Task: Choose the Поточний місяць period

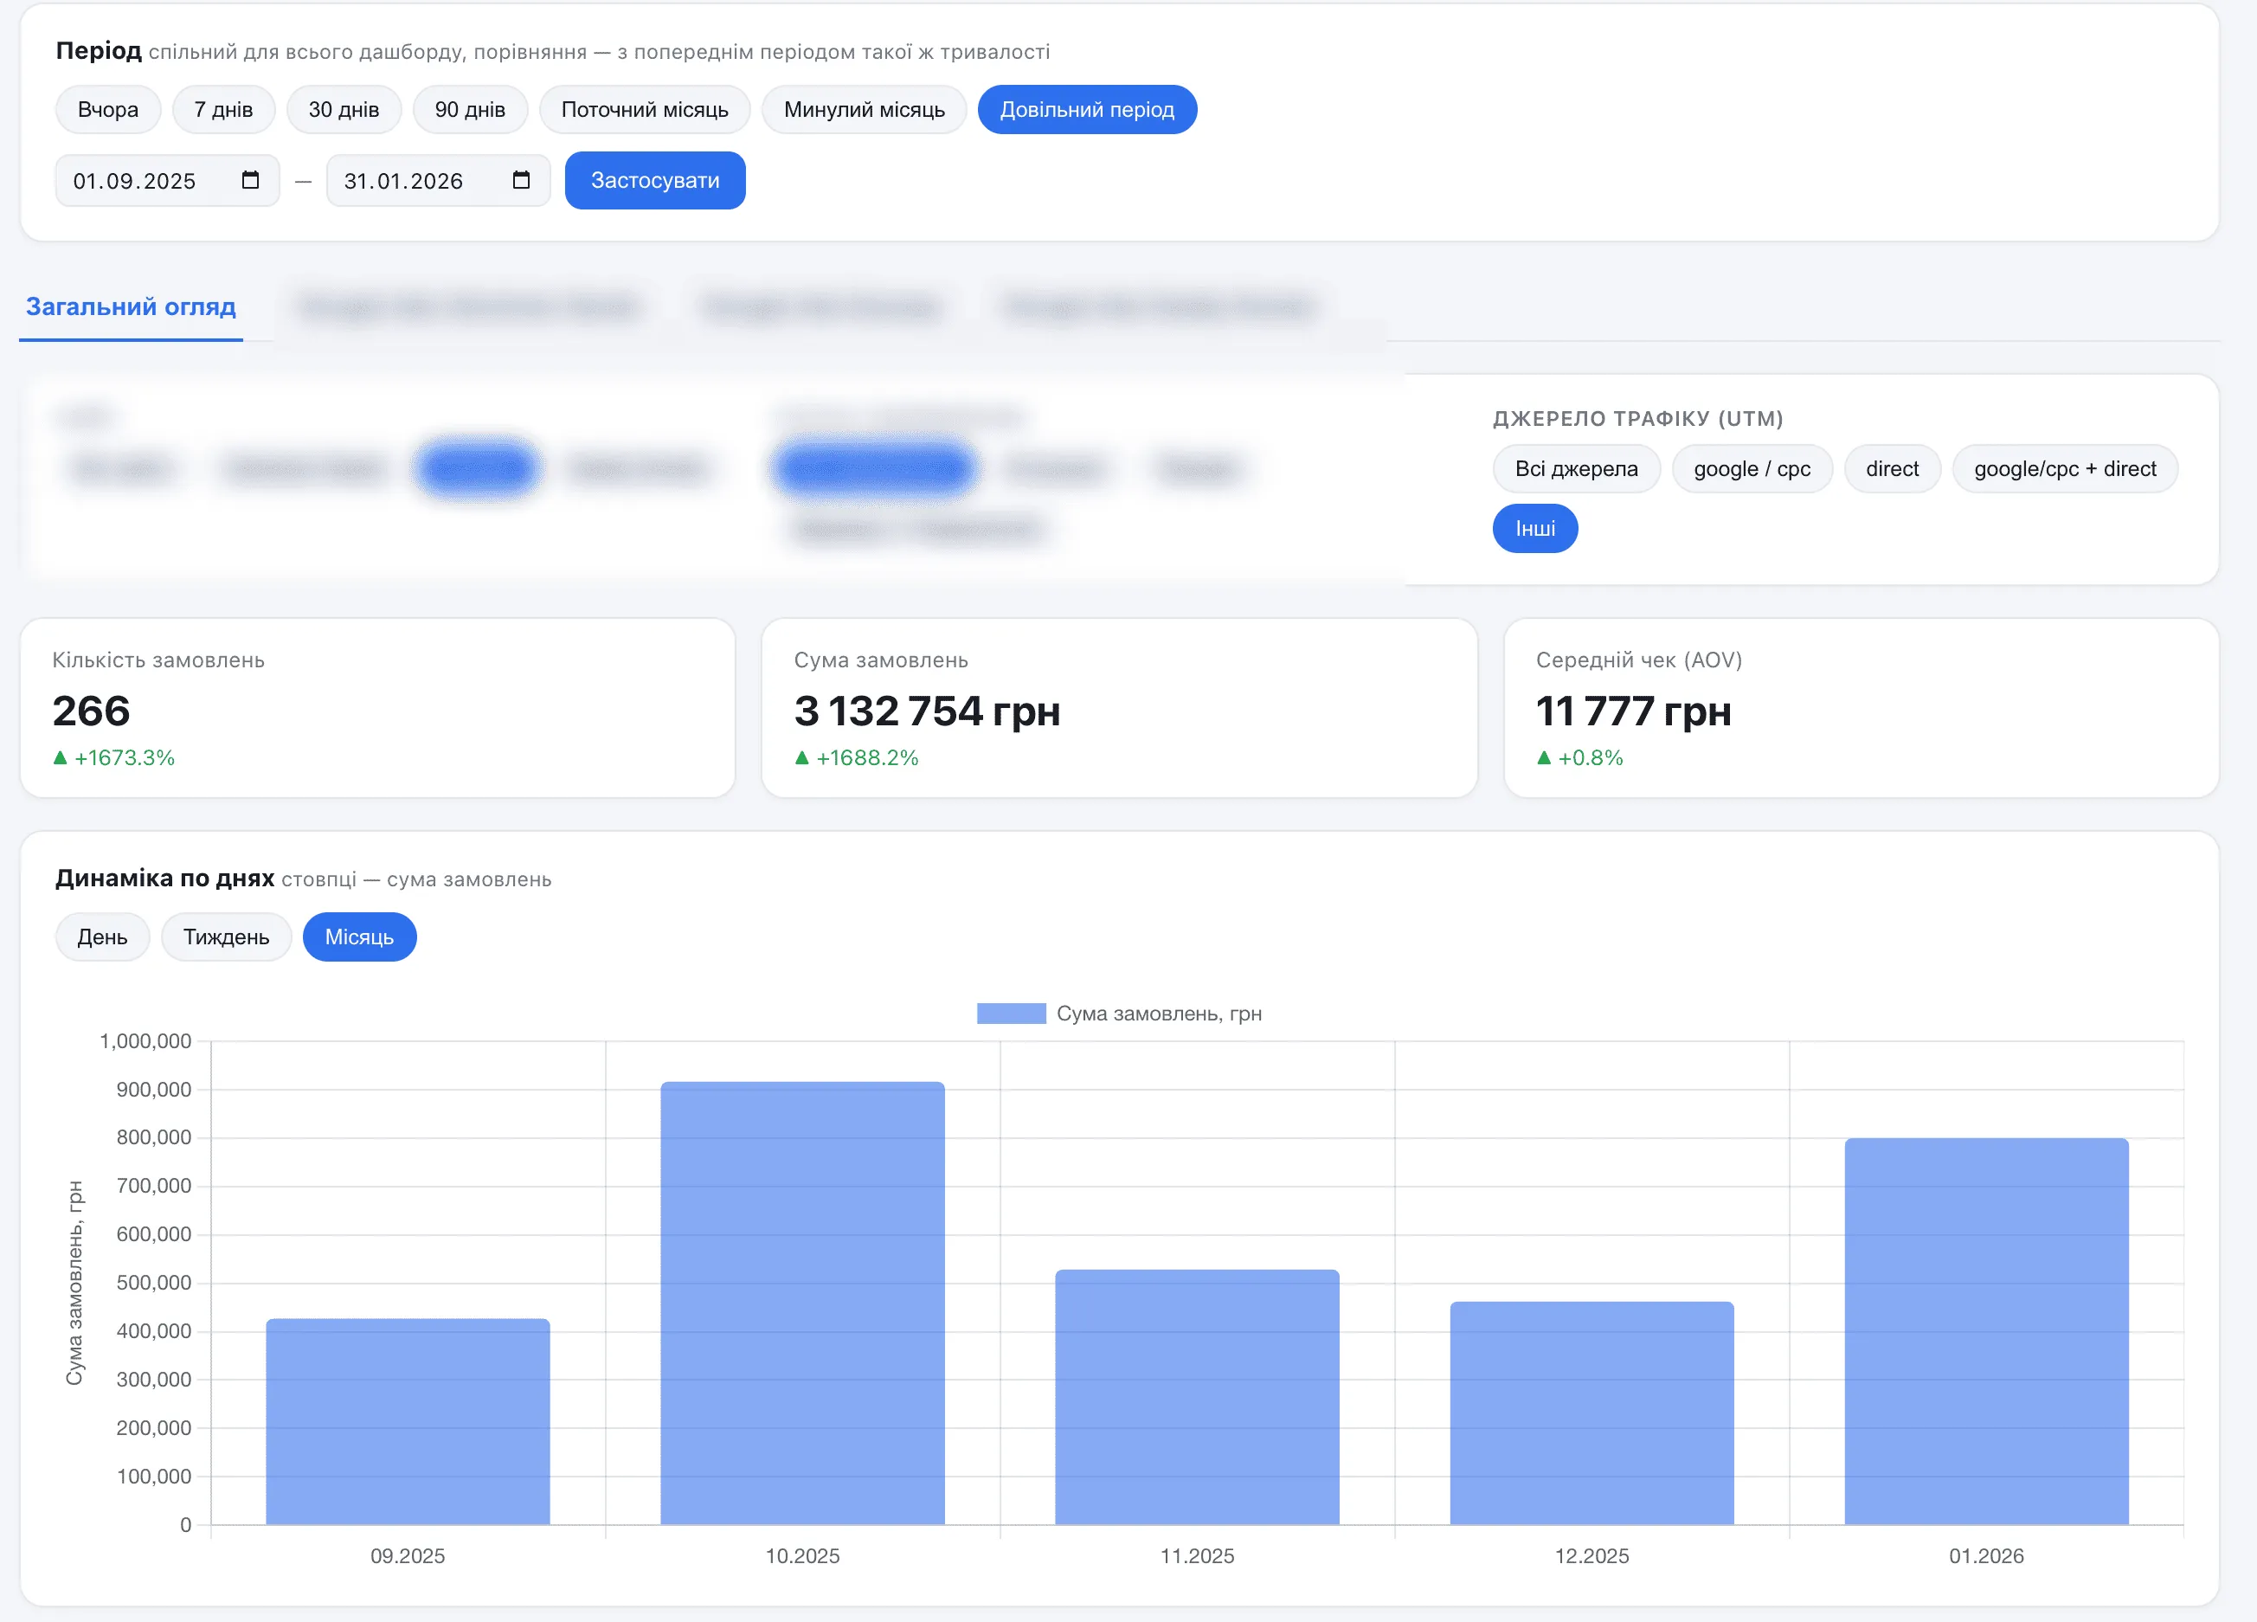Action: point(644,109)
